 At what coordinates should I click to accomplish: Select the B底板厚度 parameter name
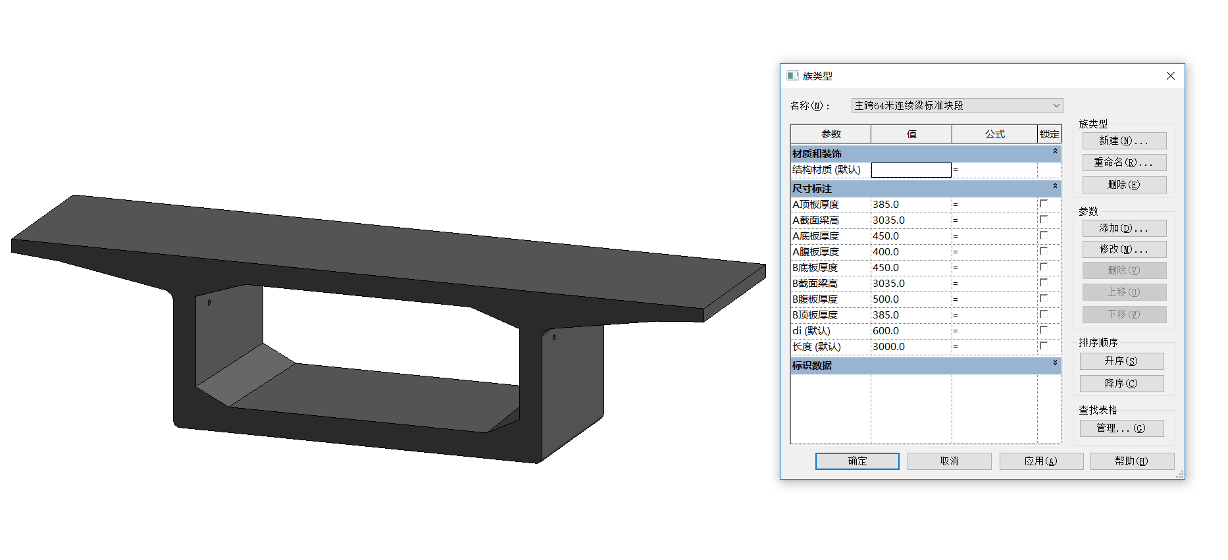tap(815, 268)
